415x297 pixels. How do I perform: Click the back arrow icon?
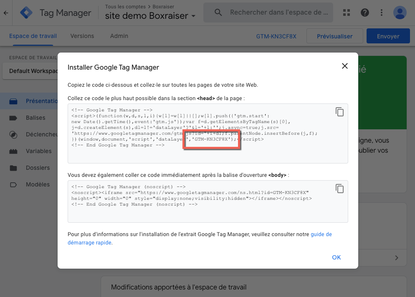pos(6,13)
